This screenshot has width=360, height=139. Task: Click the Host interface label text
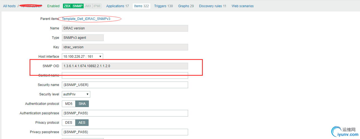tap(49, 57)
